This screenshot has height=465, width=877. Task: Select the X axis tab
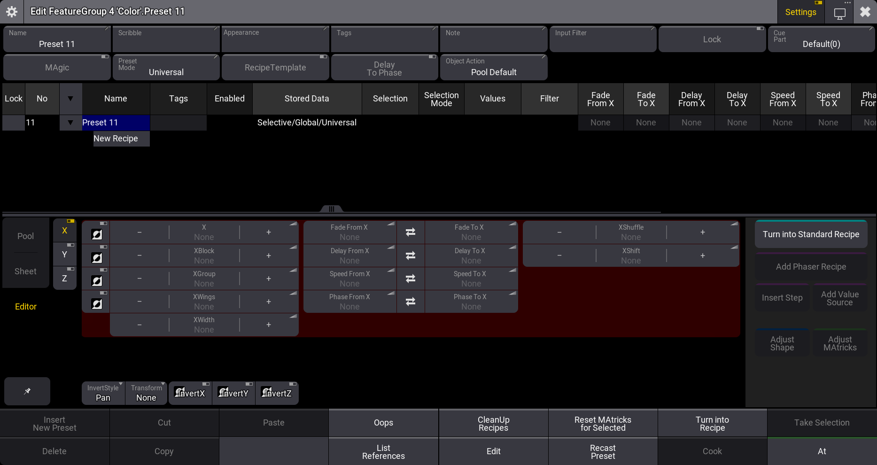pos(64,231)
